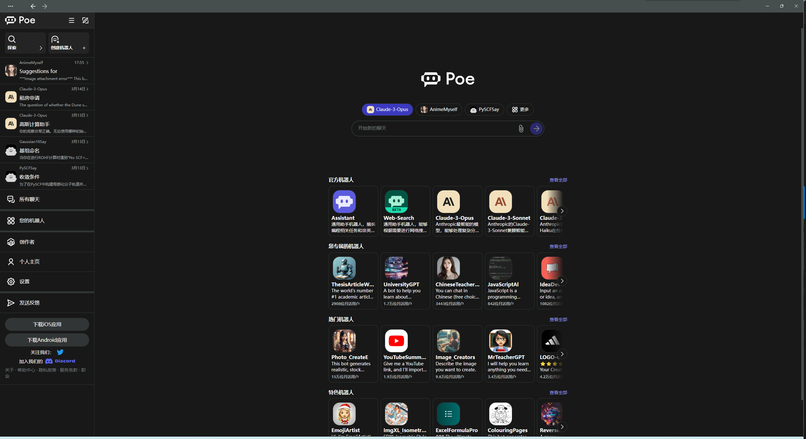Open 创作者 in the sidebar

[x=47, y=242]
